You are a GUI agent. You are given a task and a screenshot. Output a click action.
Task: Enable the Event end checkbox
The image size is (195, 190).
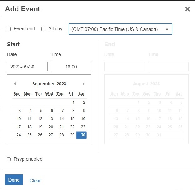(x=9, y=29)
